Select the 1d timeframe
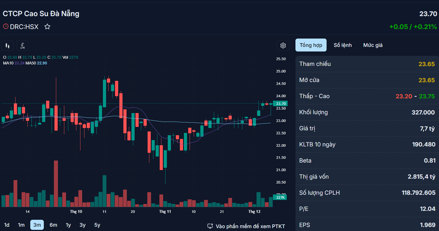 coord(7,225)
